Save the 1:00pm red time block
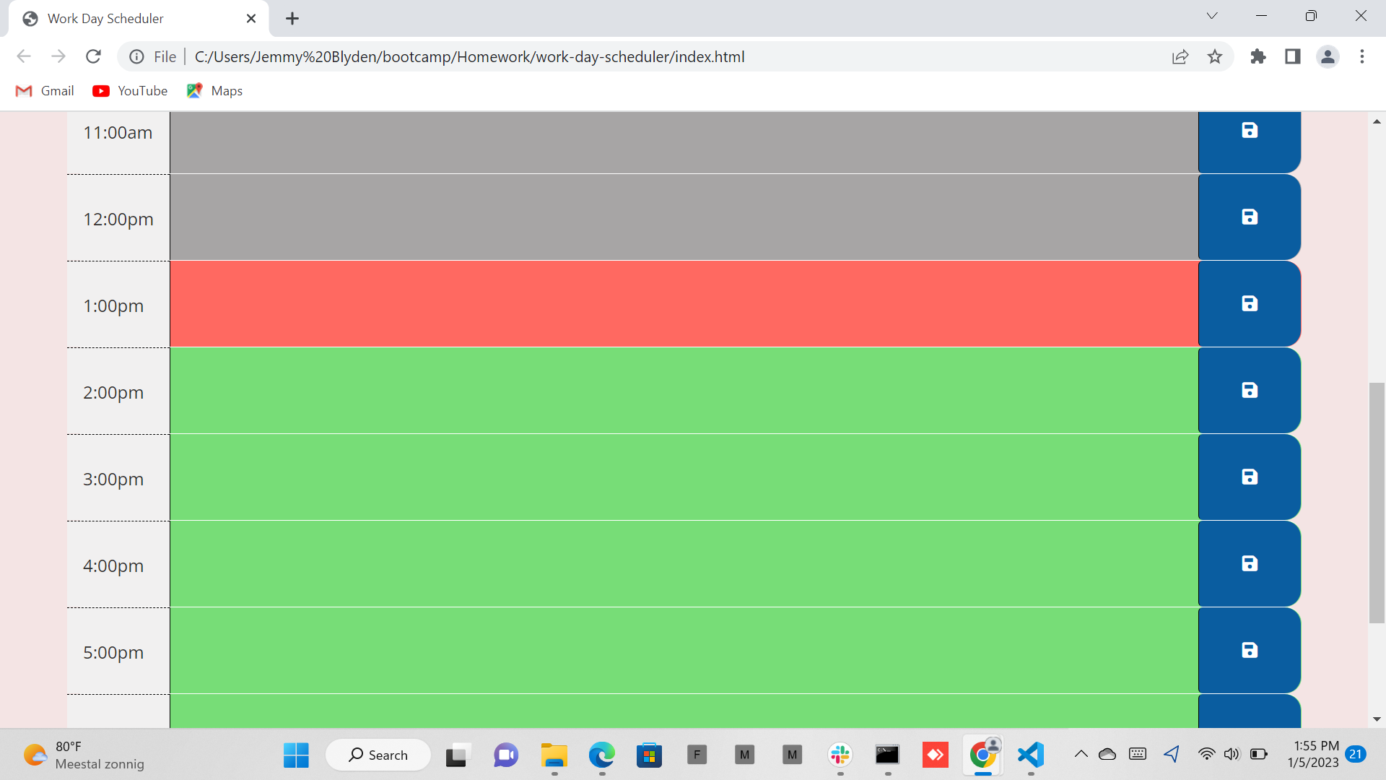The height and width of the screenshot is (780, 1386). (x=1249, y=303)
